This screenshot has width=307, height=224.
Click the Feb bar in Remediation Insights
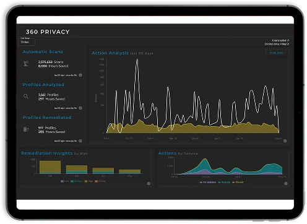pos(50,167)
